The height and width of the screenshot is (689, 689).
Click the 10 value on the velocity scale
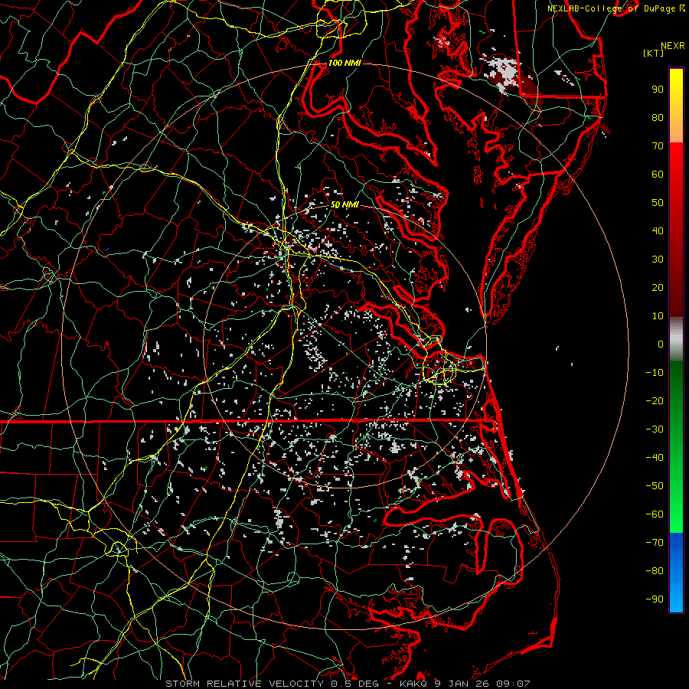[x=658, y=316]
